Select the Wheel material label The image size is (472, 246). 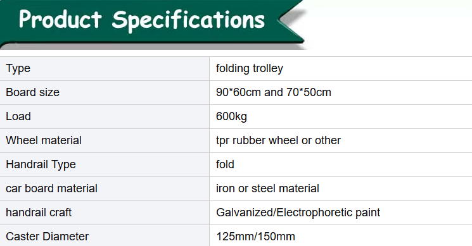(44, 140)
